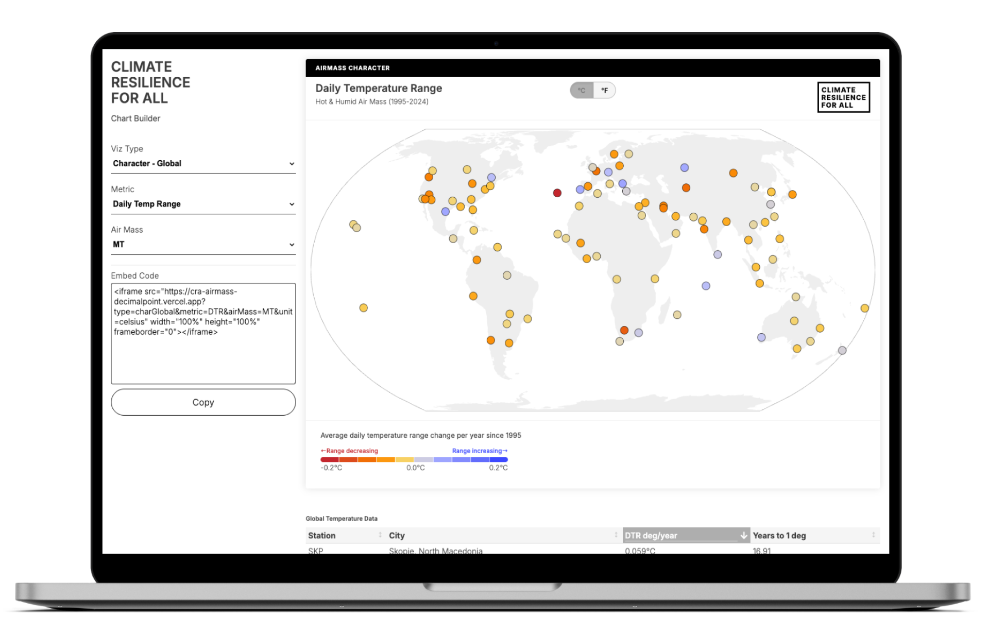Switch units to °F
Viewport: 989px width, 618px height.
604,91
